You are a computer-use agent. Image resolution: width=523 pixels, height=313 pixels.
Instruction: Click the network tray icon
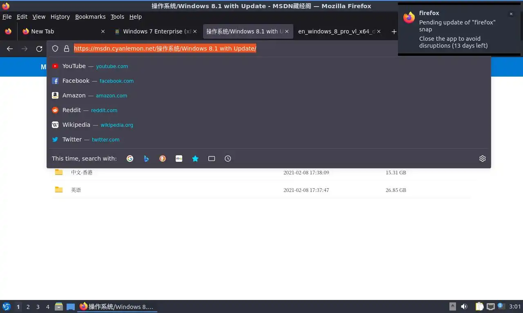tap(491, 306)
